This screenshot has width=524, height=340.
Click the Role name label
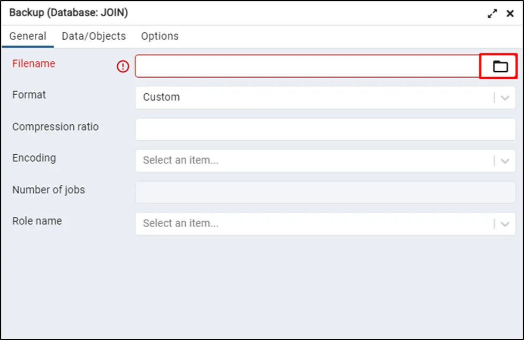(x=37, y=221)
